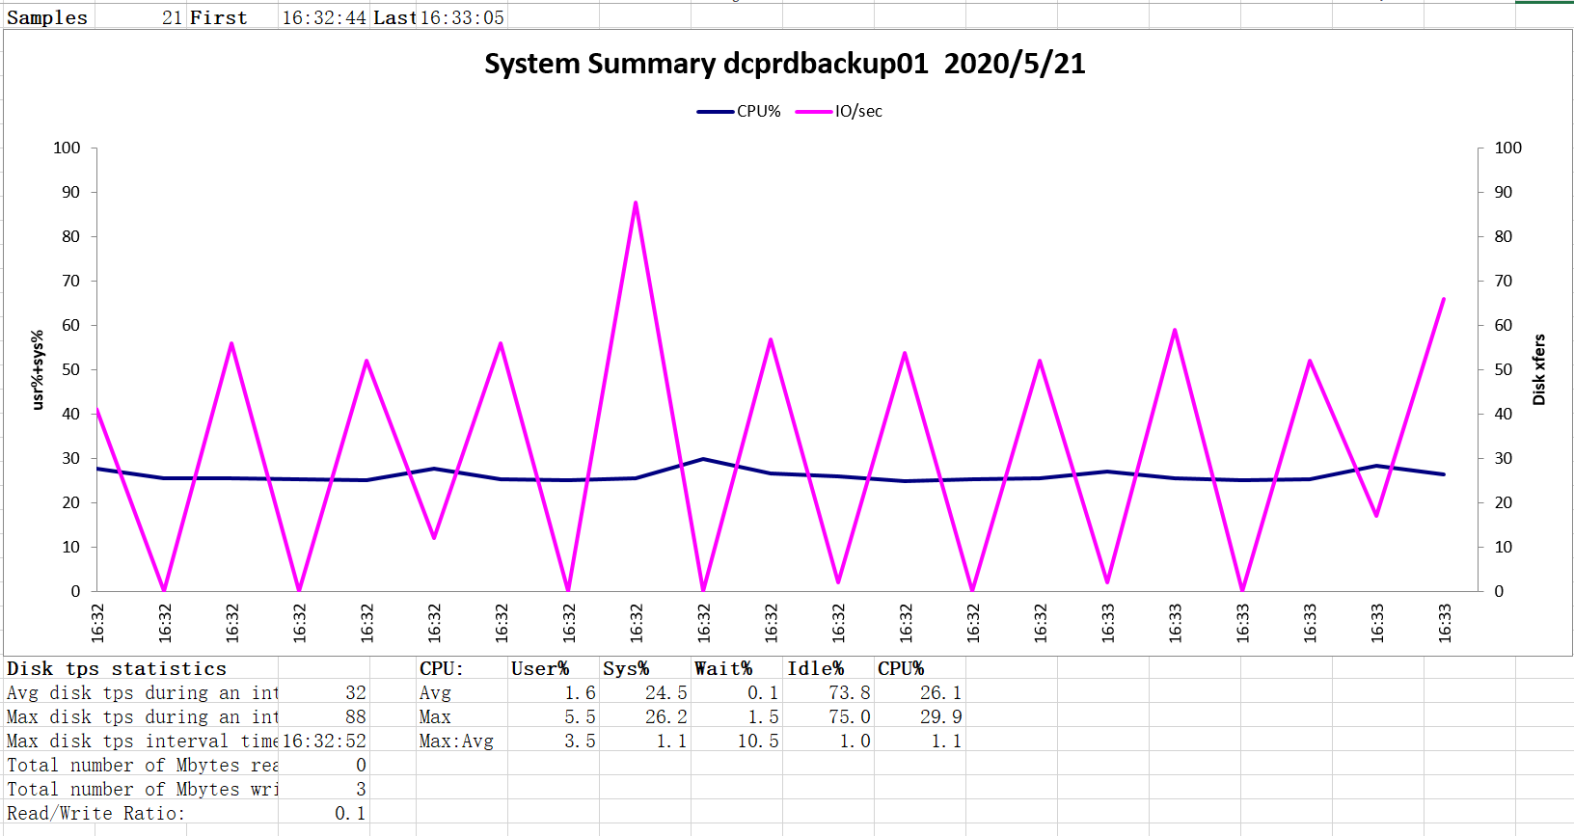Select the Mbytes read value 0

[x=324, y=765]
